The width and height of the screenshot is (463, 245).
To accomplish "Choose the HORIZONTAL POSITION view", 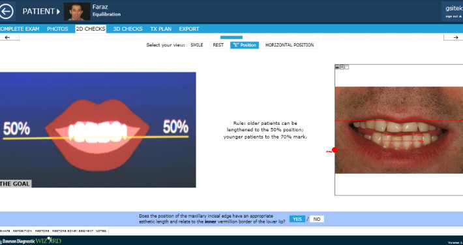I will (290, 45).
